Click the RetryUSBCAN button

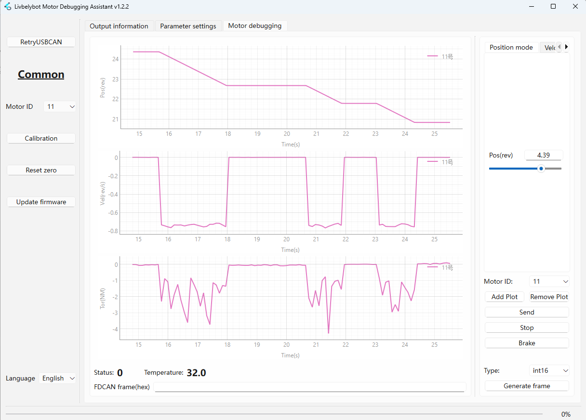41,42
